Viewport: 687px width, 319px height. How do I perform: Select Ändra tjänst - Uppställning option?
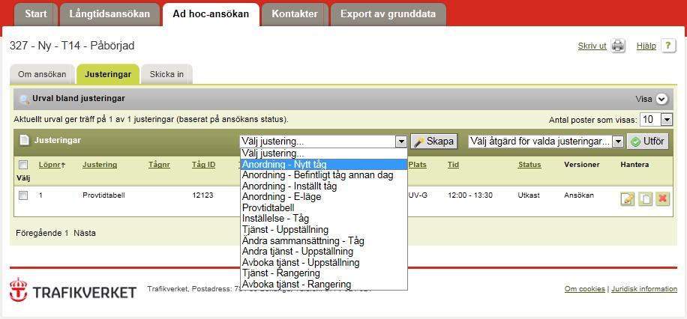tap(324, 252)
